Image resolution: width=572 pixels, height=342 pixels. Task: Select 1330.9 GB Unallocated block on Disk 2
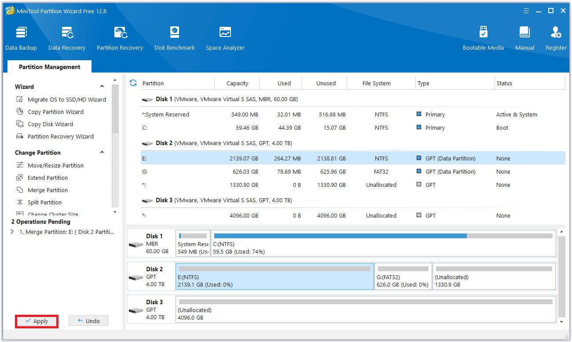pyautogui.click(x=494, y=277)
